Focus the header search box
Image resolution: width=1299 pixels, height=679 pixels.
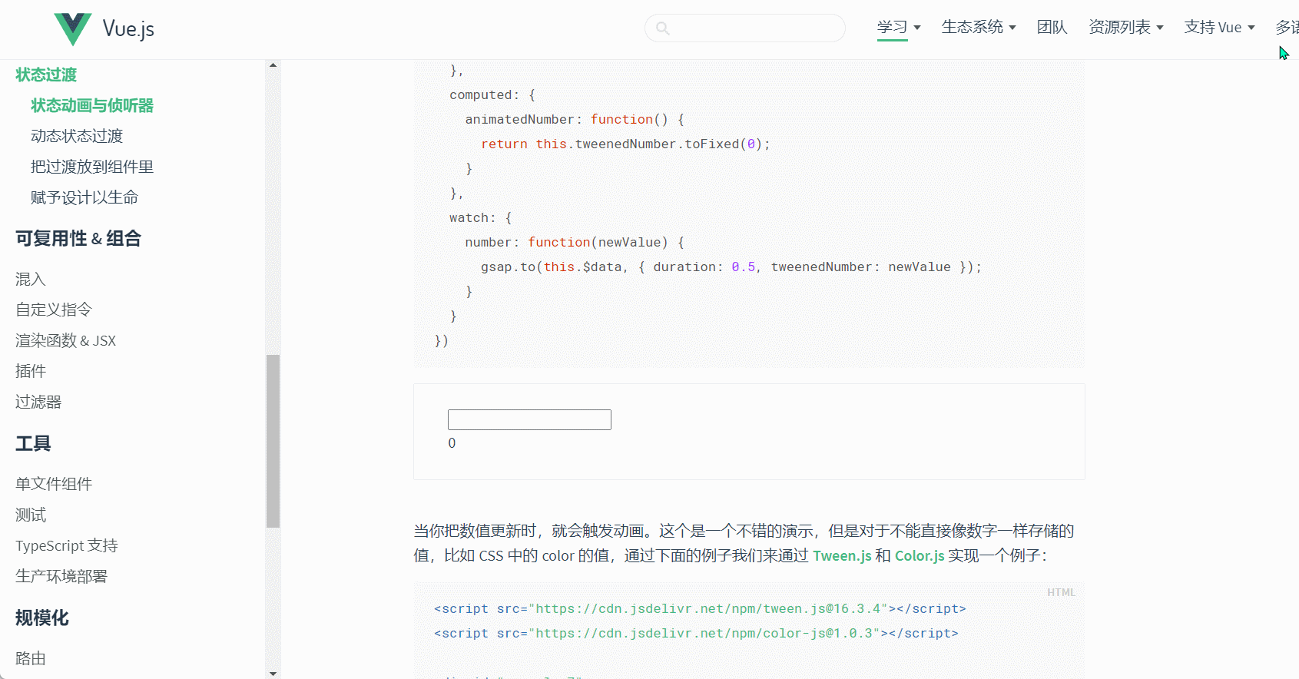coord(745,28)
